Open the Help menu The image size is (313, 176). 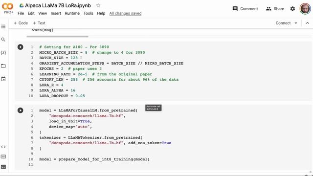click(x=101, y=13)
